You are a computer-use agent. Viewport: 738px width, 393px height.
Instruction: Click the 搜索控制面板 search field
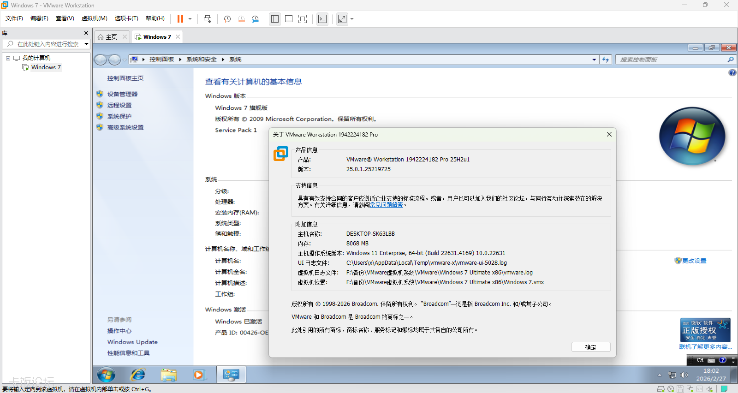tap(671, 60)
